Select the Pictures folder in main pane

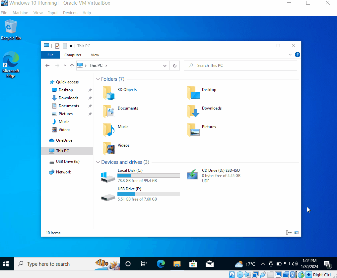(201, 130)
